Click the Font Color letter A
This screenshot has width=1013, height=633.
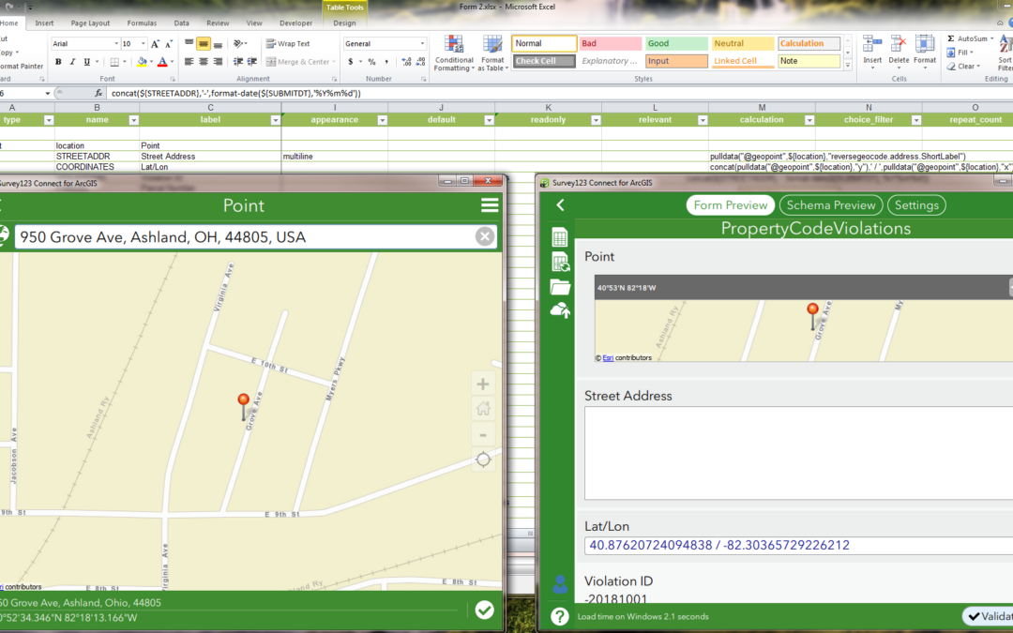pyautogui.click(x=162, y=62)
